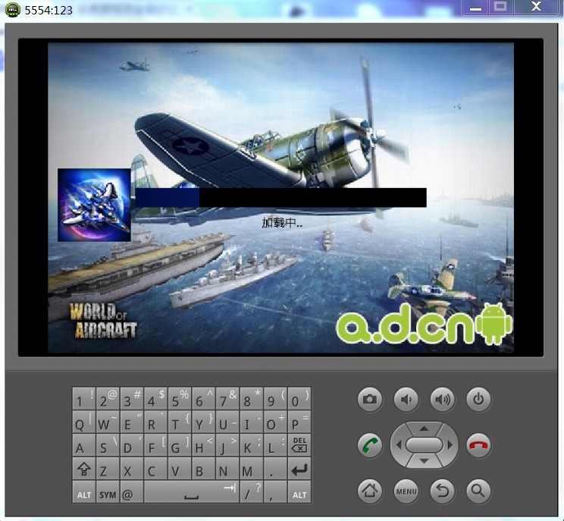Click the left ALT key
564x521 pixels.
pos(84,492)
